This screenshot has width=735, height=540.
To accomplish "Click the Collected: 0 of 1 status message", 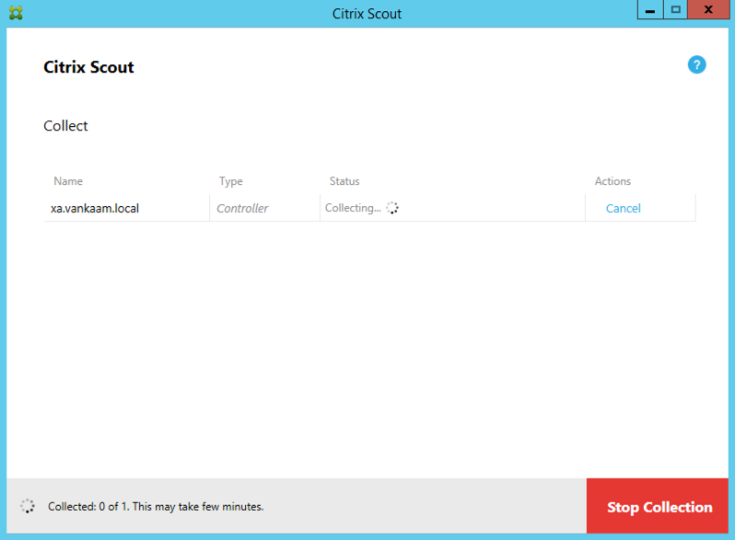I will point(156,506).
